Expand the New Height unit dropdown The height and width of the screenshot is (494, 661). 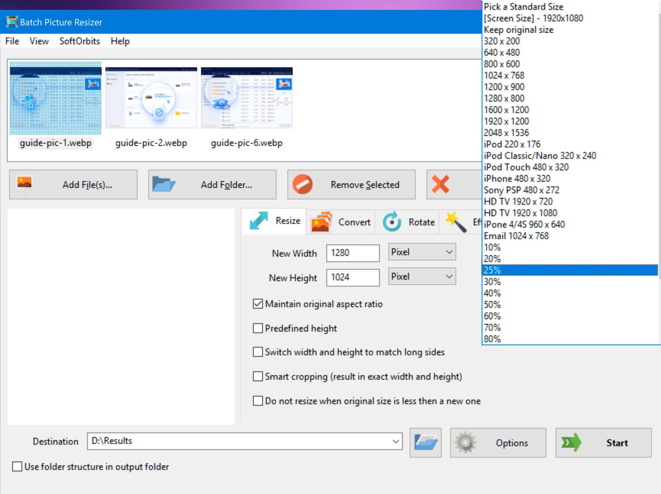coord(421,276)
